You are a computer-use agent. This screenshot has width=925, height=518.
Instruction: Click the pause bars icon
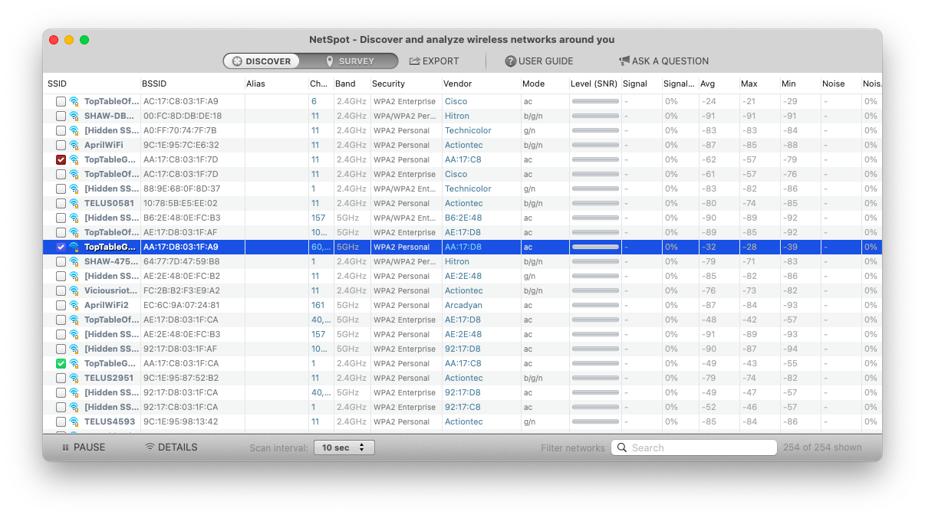(65, 448)
